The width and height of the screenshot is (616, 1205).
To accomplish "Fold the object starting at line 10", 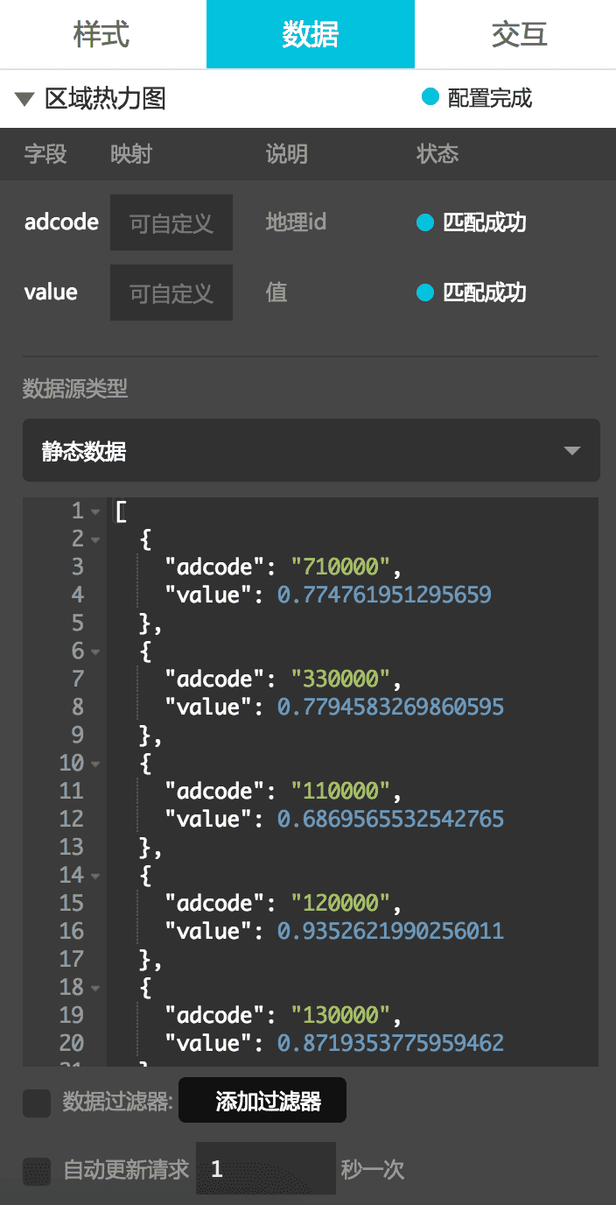I will pyautogui.click(x=95, y=764).
